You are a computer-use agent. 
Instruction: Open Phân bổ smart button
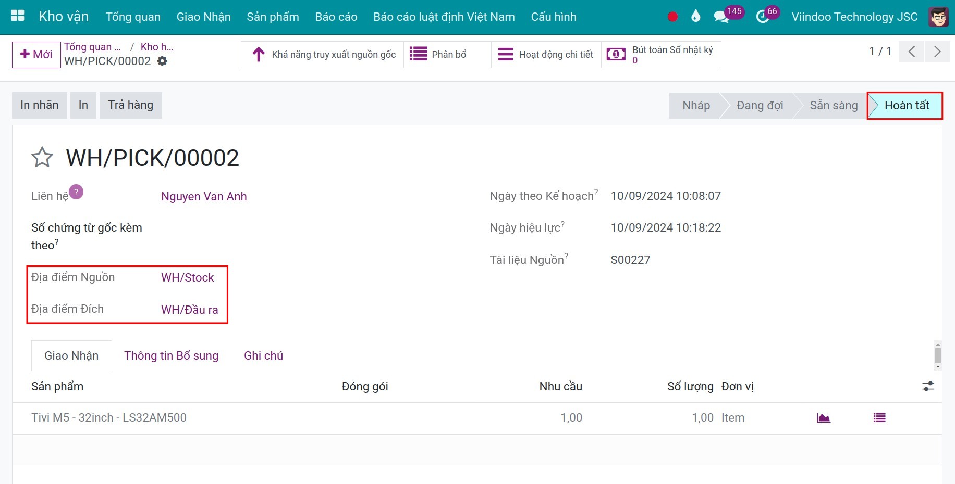(447, 54)
